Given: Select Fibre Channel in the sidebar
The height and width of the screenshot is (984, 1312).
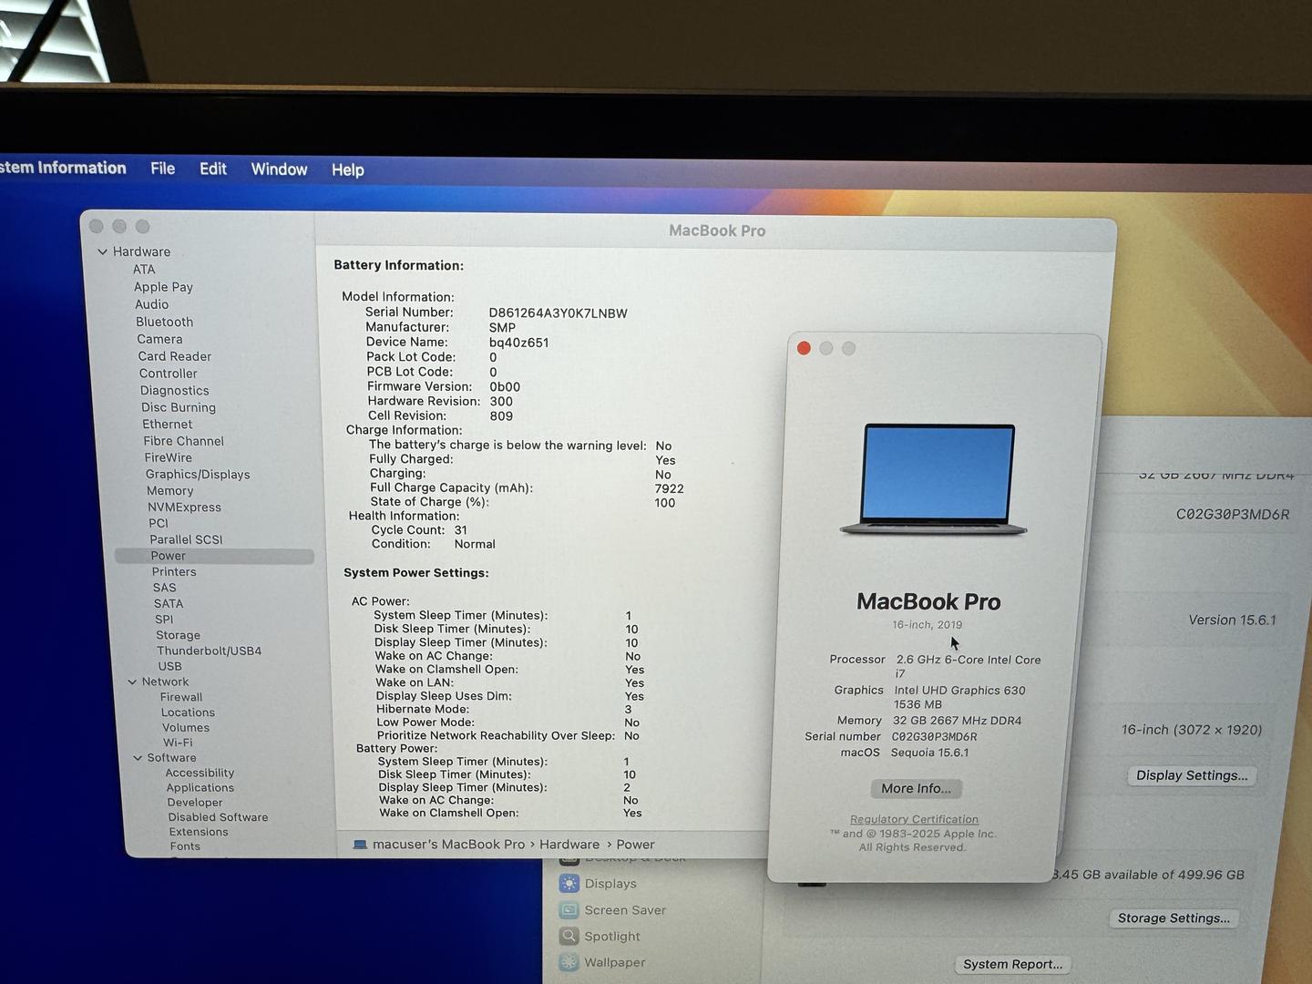Looking at the screenshot, I should [183, 441].
